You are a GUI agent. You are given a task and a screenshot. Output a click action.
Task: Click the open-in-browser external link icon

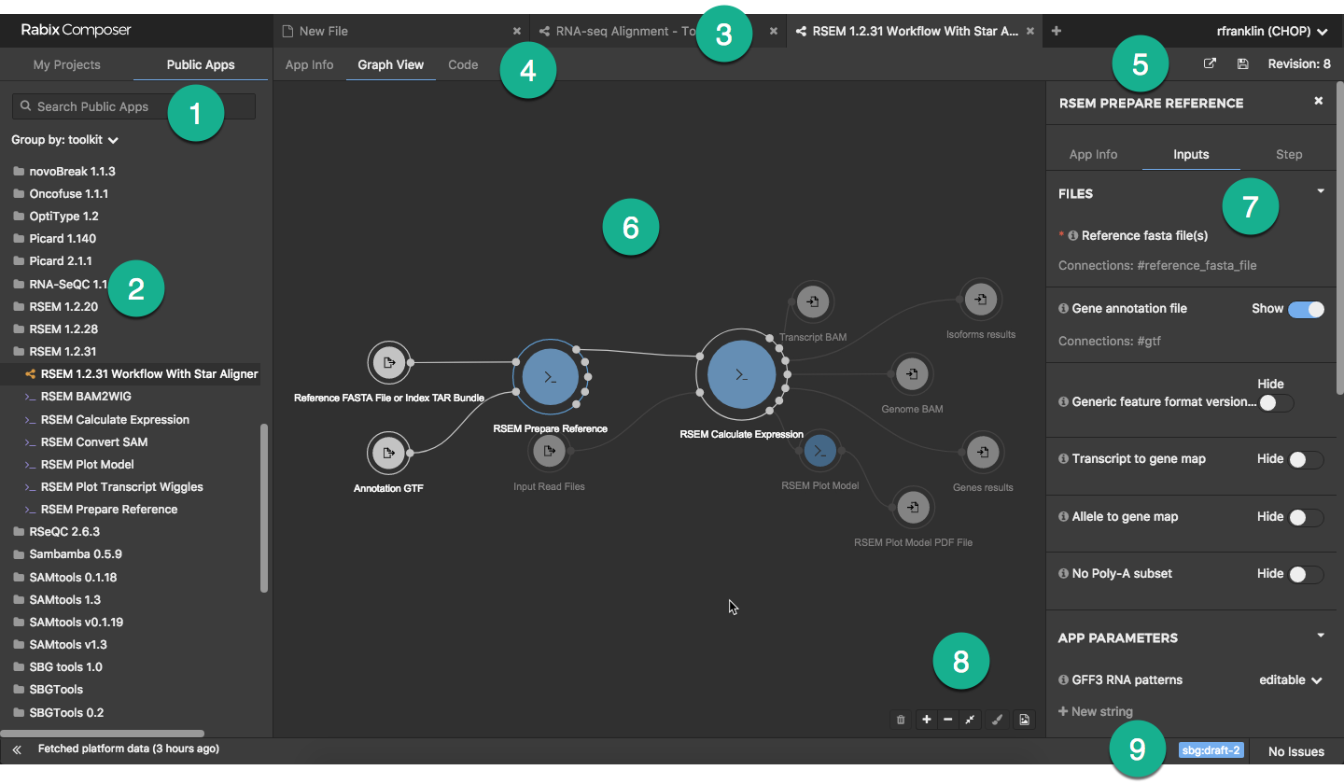tap(1211, 64)
